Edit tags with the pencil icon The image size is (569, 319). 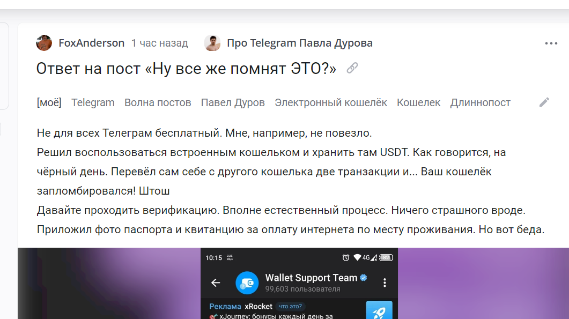pyautogui.click(x=544, y=102)
